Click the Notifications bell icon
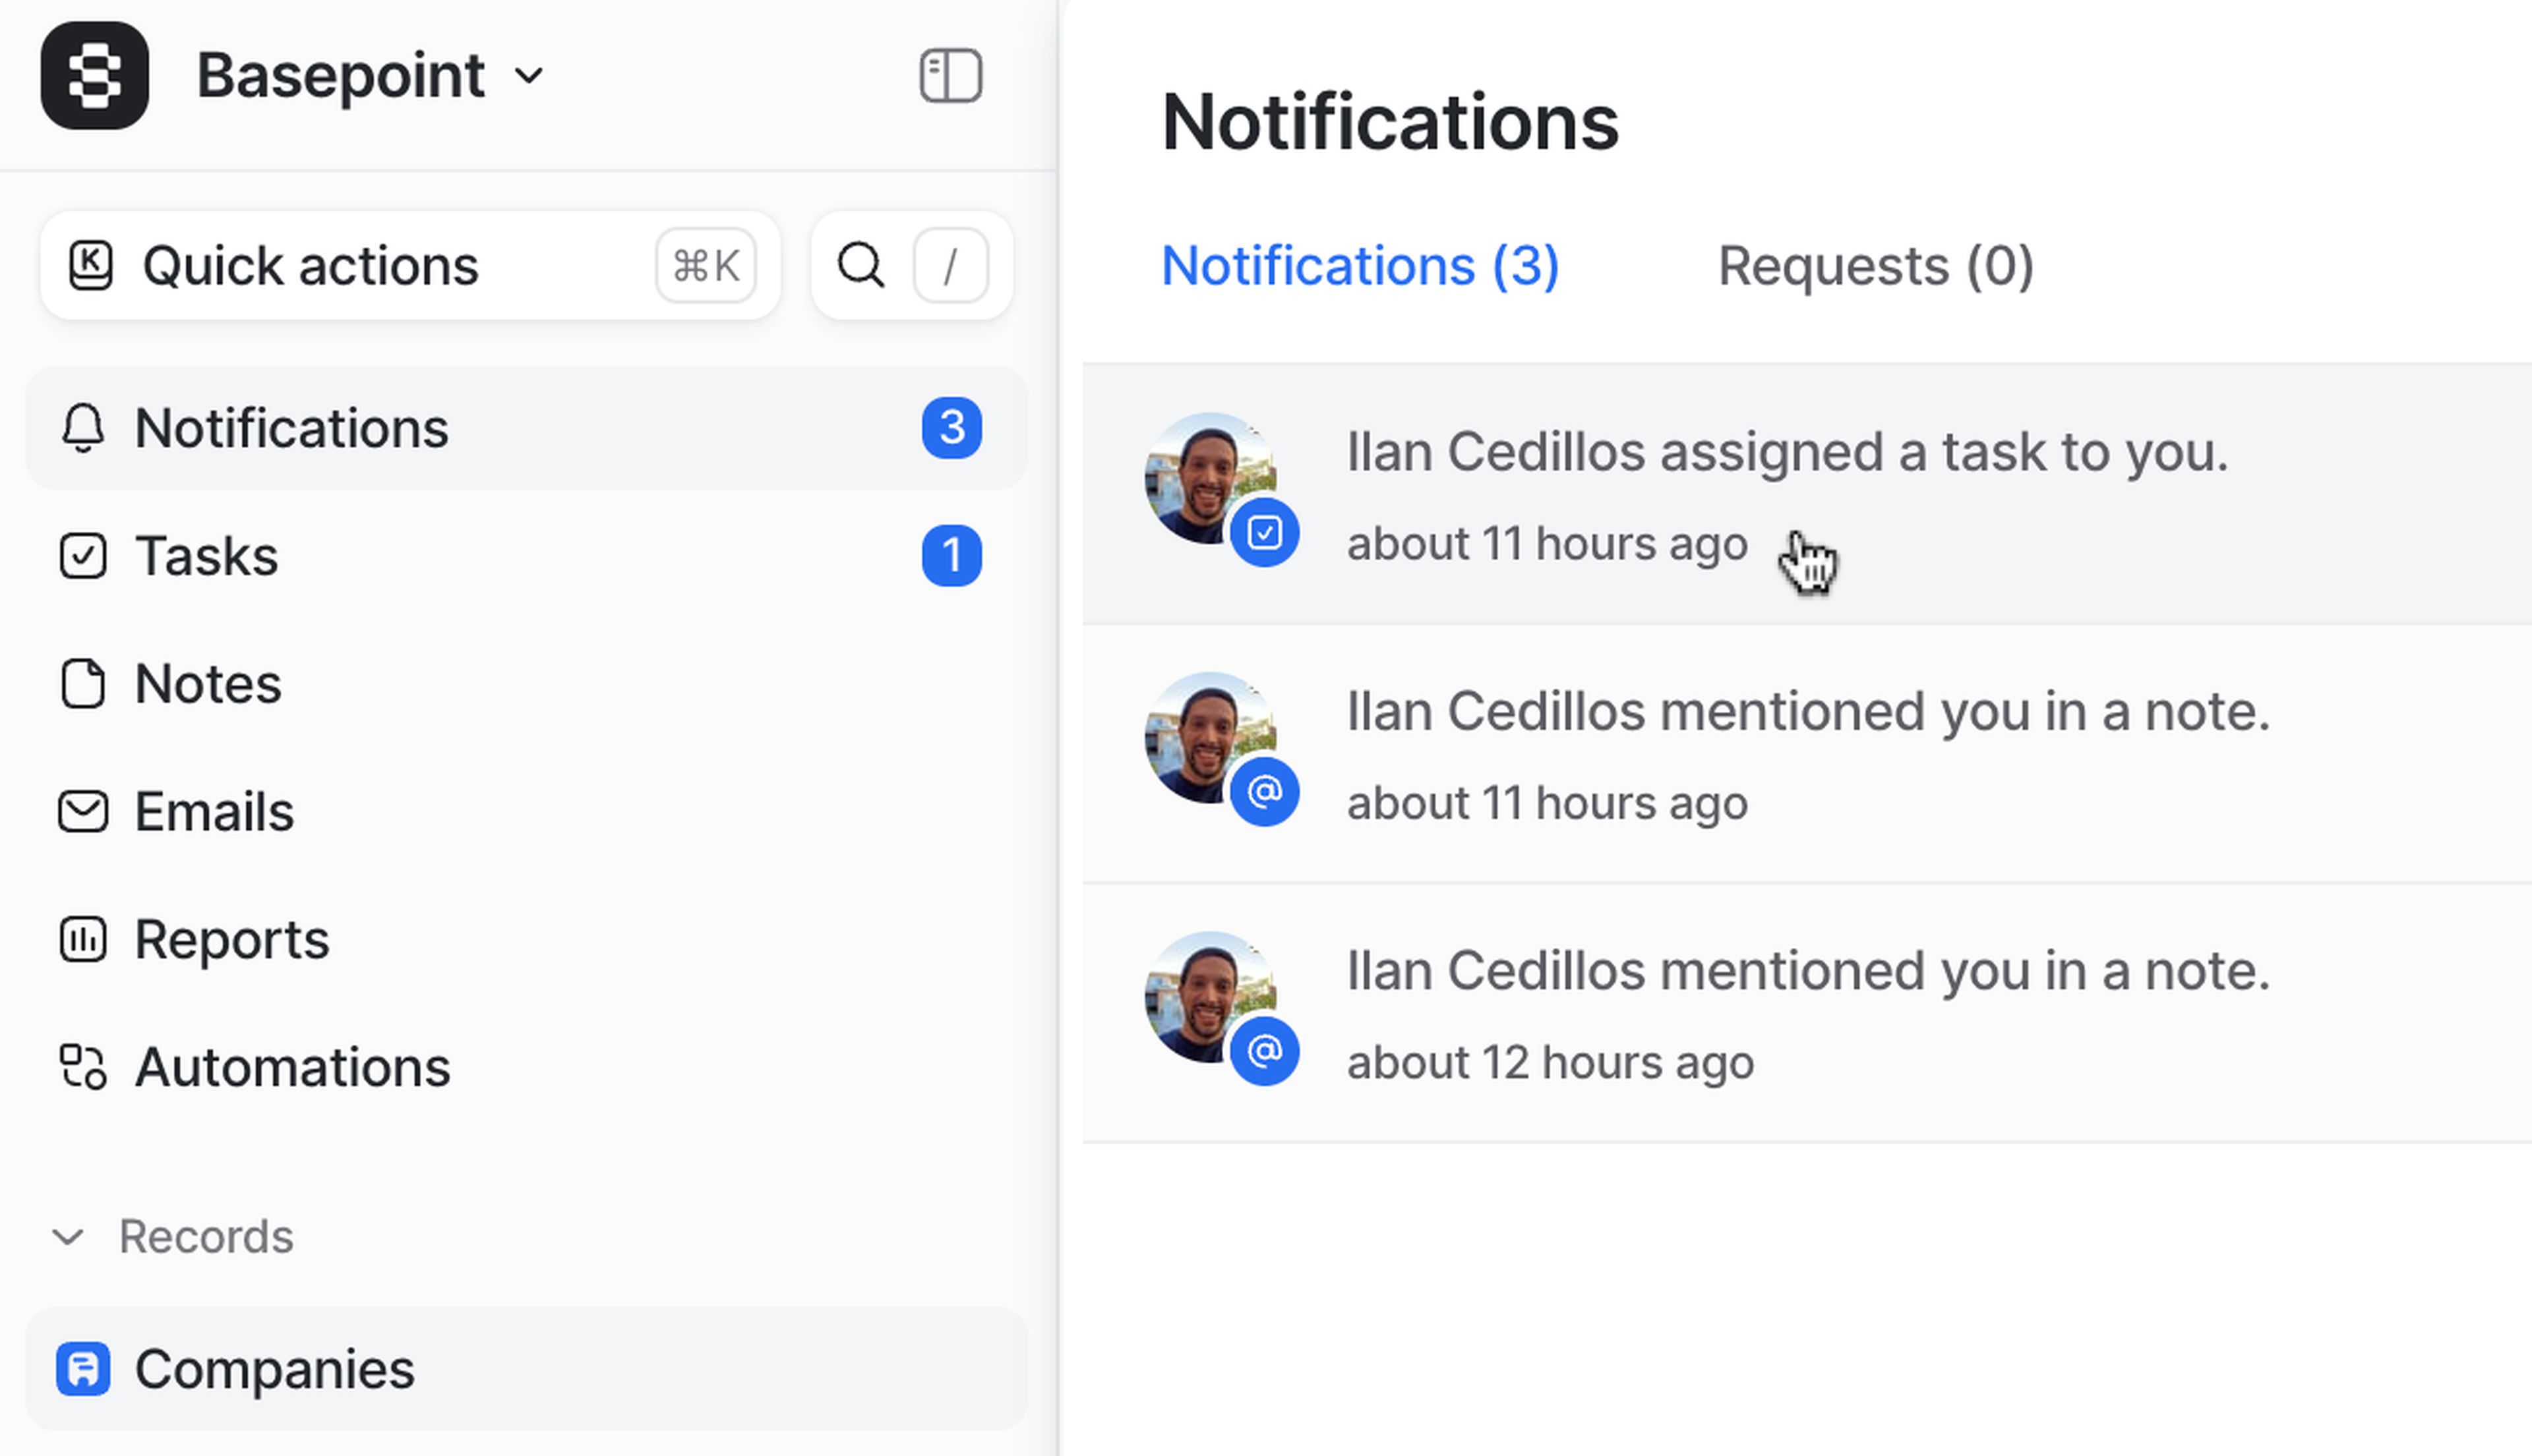The width and height of the screenshot is (2532, 1456). [83, 429]
